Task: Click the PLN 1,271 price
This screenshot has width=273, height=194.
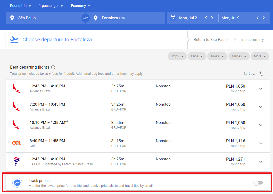Action: [x=236, y=159]
